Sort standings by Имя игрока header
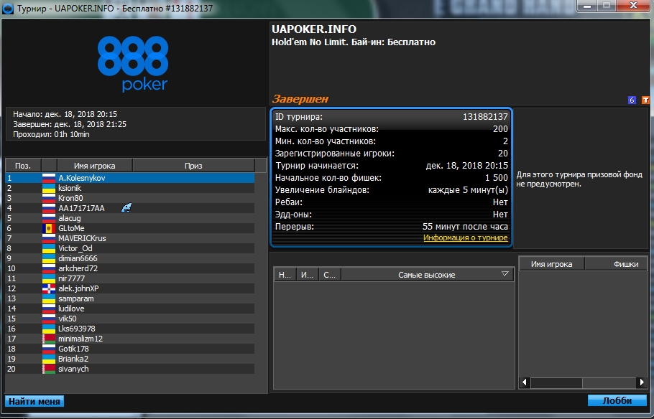 pos(95,165)
